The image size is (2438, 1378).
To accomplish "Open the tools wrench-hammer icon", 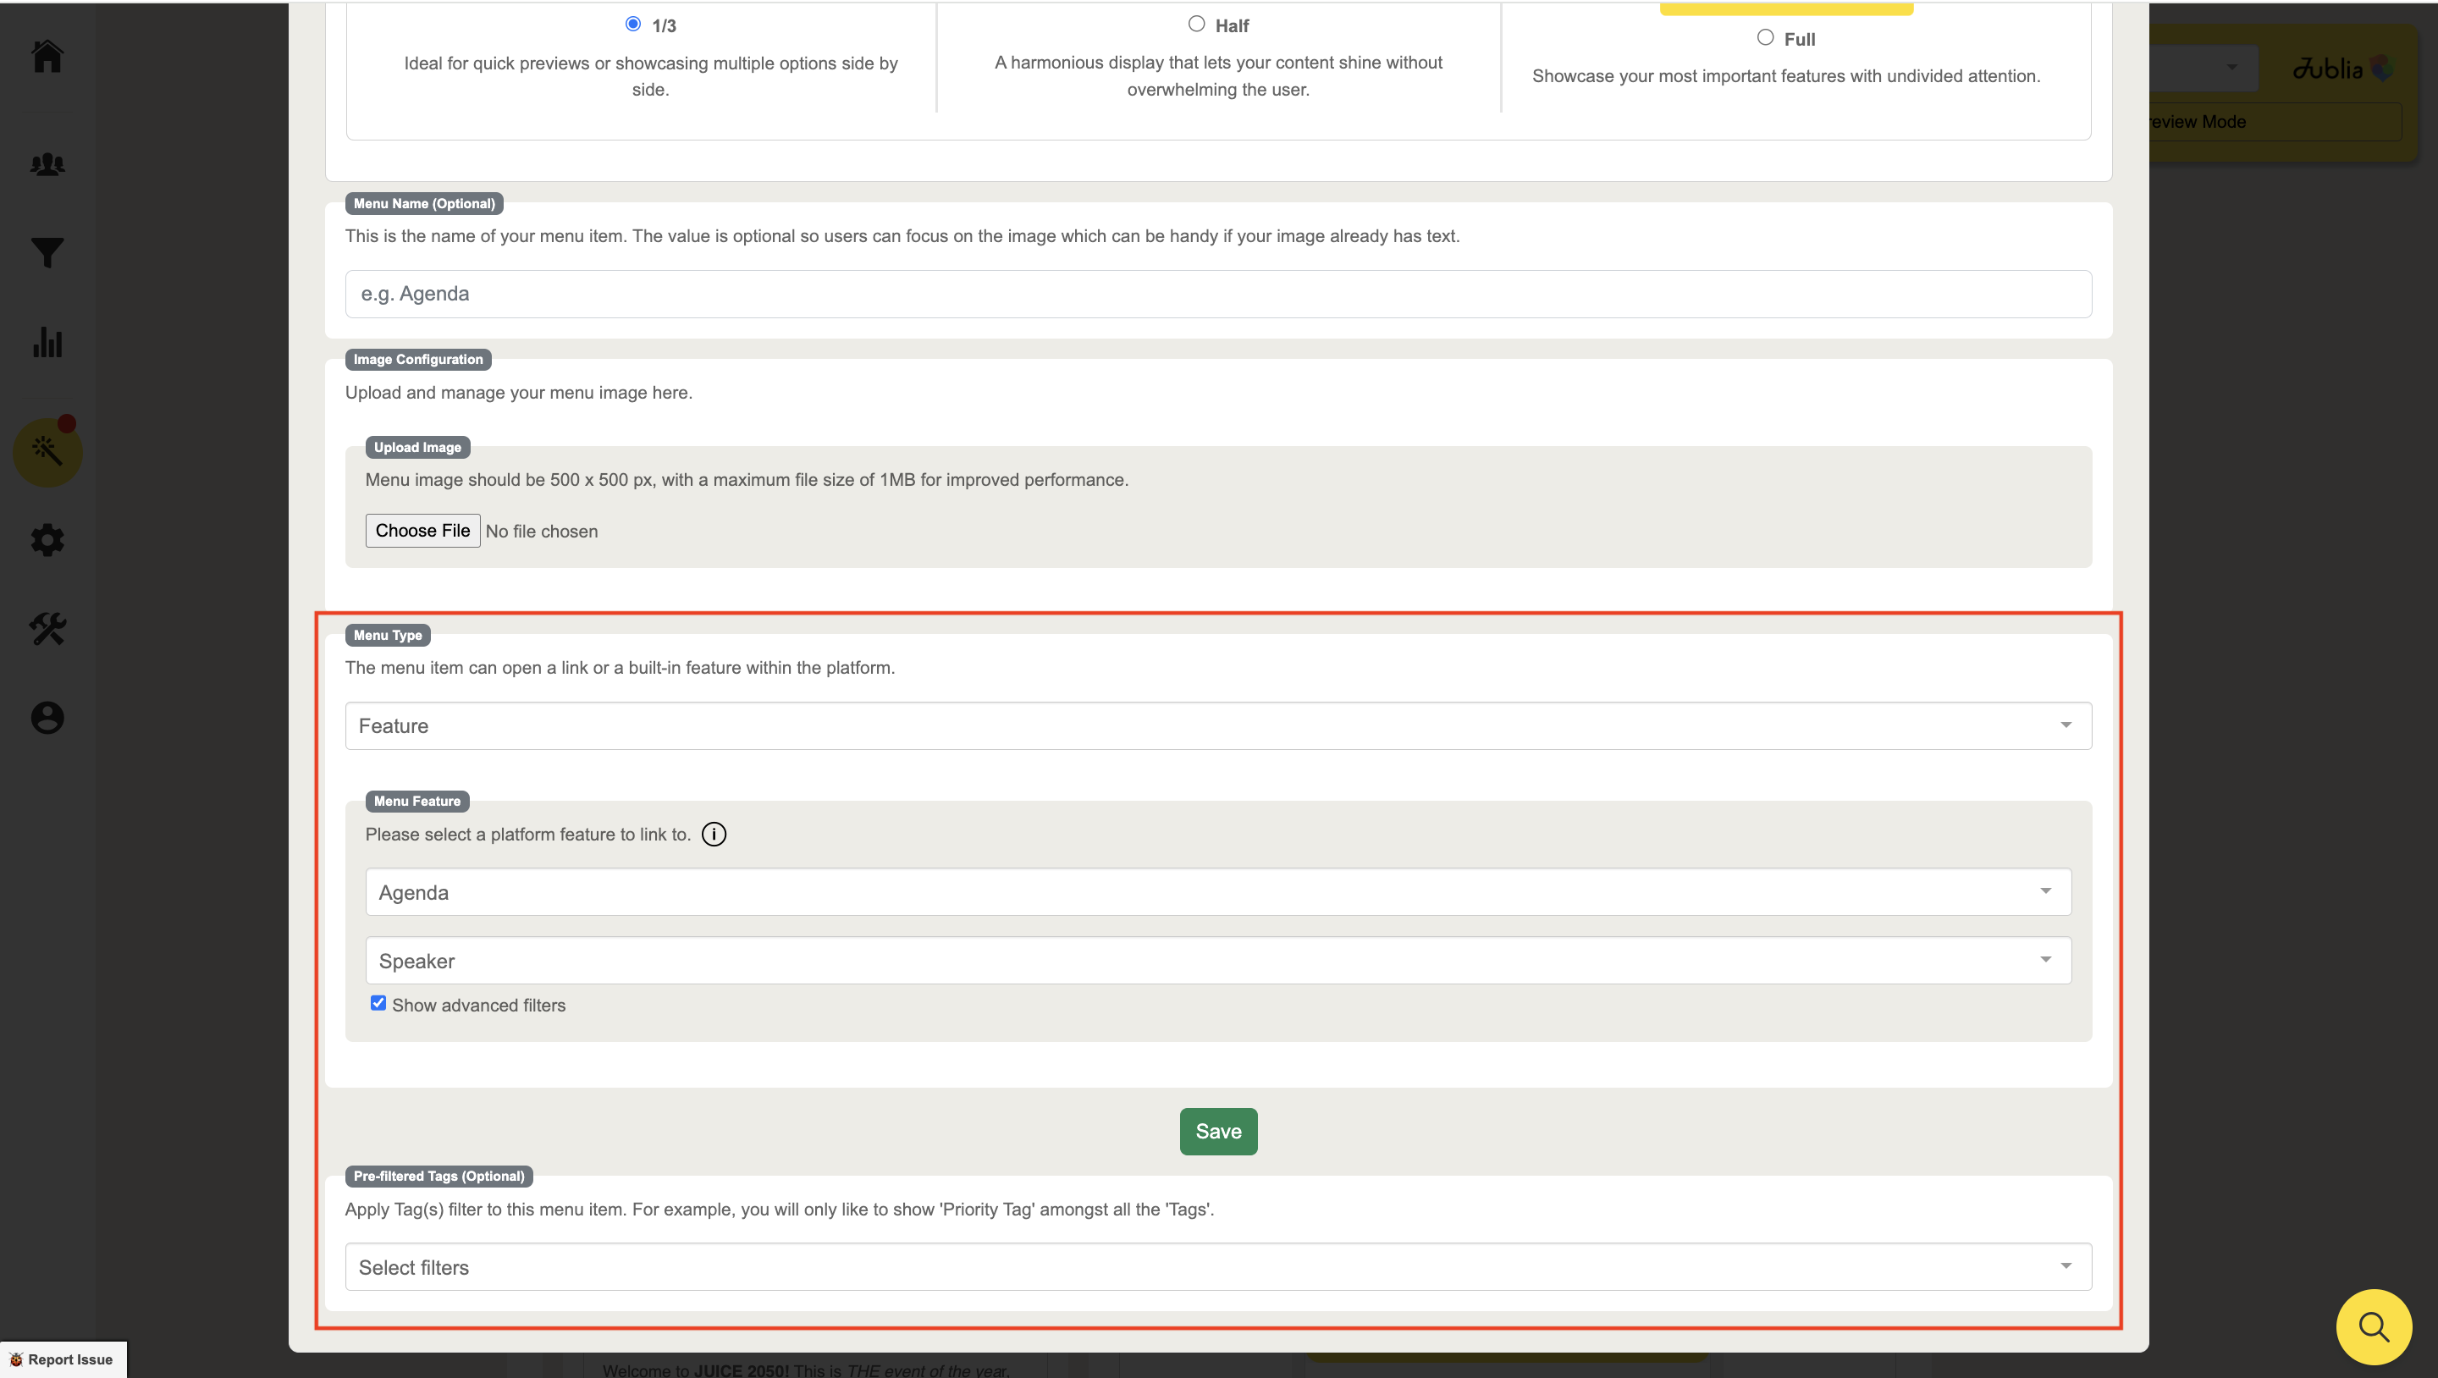I will coord(47,628).
